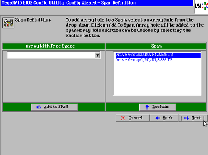Click the blue left arrow Back icon

coord(158,118)
